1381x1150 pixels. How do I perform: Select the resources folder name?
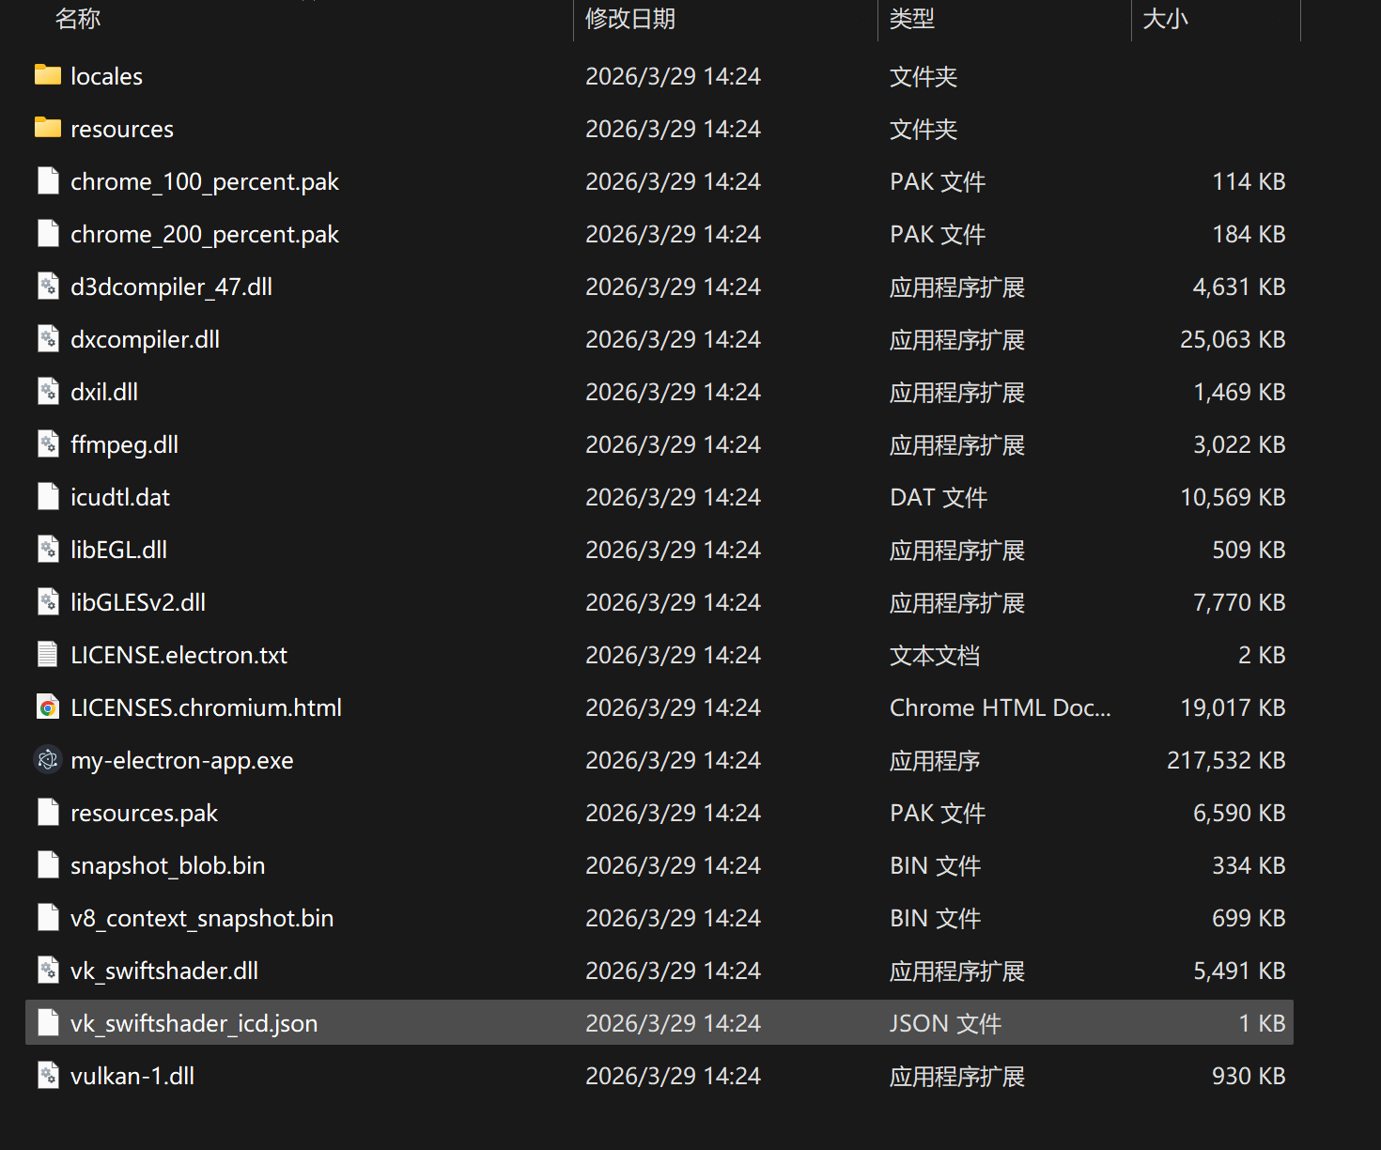pyautogui.click(x=122, y=129)
